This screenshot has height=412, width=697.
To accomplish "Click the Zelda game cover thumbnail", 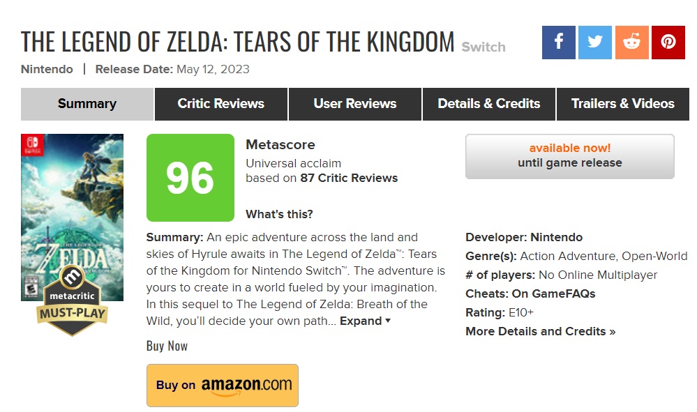I will click(x=72, y=217).
